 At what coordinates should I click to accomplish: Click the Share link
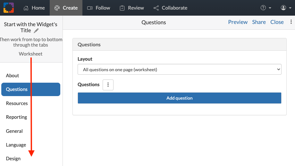tap(259, 22)
